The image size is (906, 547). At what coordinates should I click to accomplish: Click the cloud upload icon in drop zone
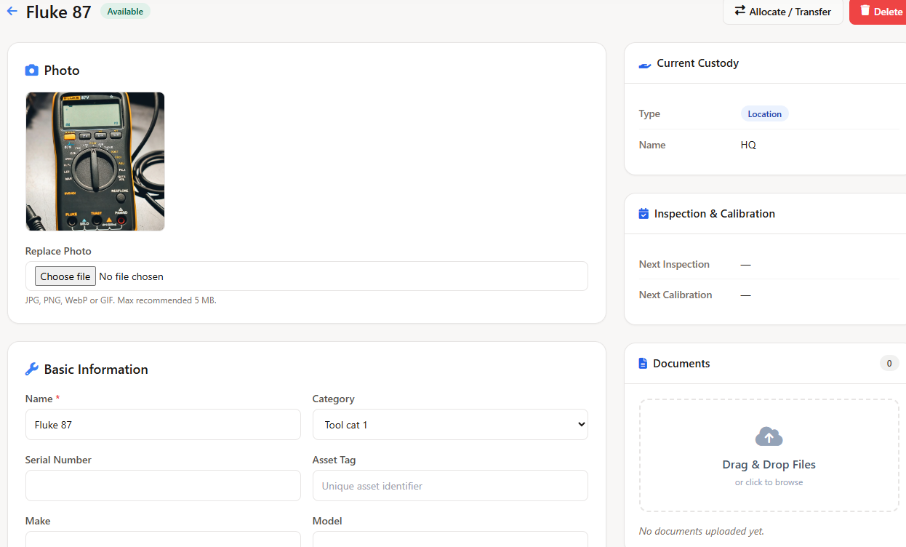(769, 436)
